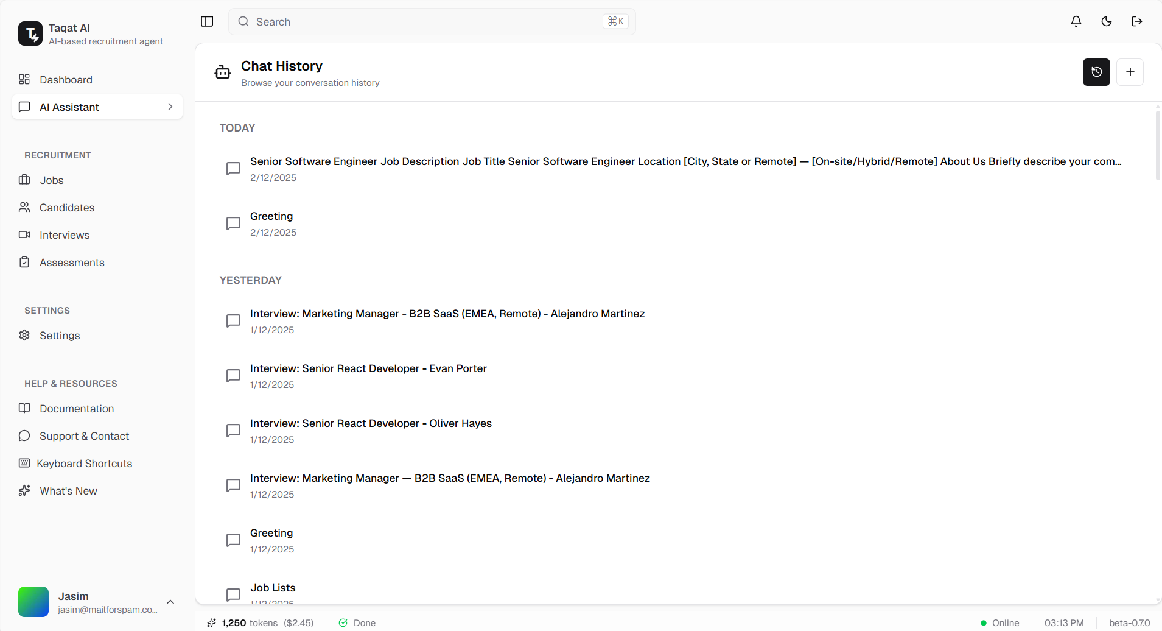This screenshot has width=1162, height=631.
Task: Open the What's New page
Action: pyautogui.click(x=68, y=490)
